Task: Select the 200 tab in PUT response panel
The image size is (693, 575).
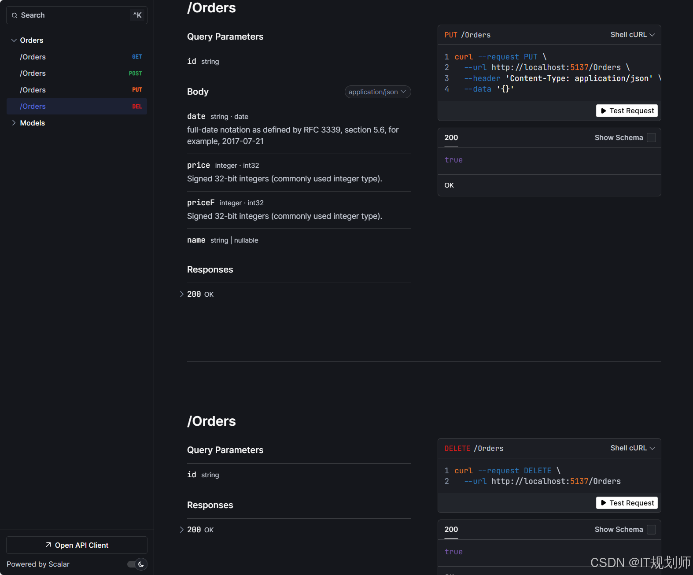Action: [x=451, y=138]
